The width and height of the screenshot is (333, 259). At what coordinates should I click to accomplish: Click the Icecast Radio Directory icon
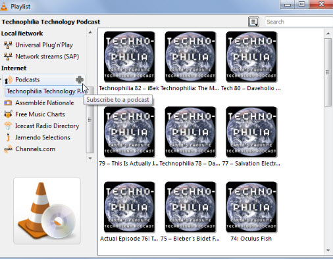click(8, 126)
